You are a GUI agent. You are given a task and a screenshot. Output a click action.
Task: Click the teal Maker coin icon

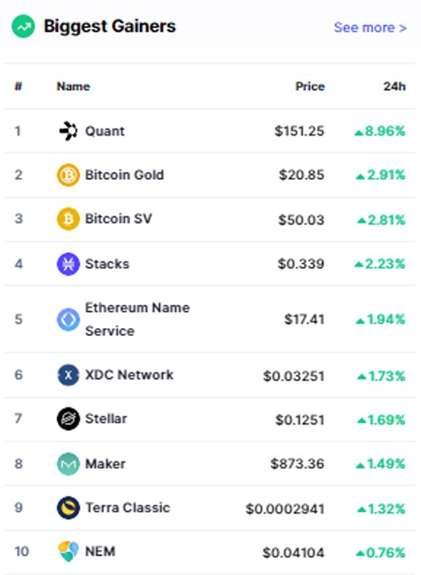pyautogui.click(x=68, y=464)
